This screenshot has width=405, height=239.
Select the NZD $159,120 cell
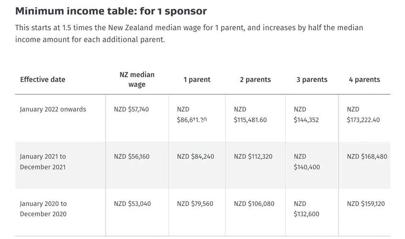tap(365, 204)
